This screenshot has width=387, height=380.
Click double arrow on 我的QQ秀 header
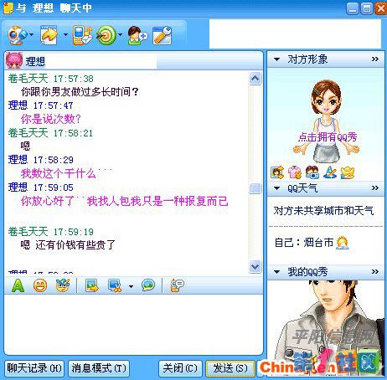(375, 271)
